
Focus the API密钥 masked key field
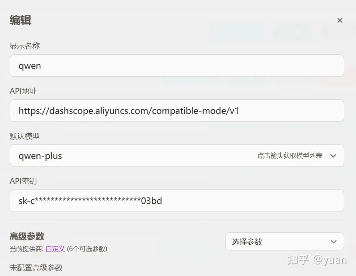pos(177,201)
